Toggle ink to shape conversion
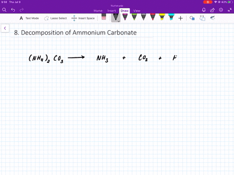234x175 pixels. click(202, 18)
